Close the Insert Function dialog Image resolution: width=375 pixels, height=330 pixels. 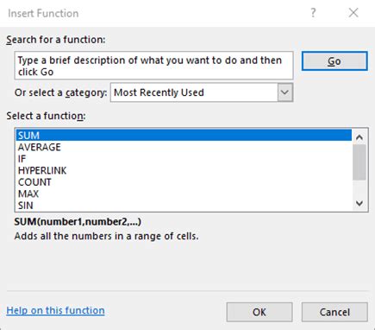[x=353, y=13]
